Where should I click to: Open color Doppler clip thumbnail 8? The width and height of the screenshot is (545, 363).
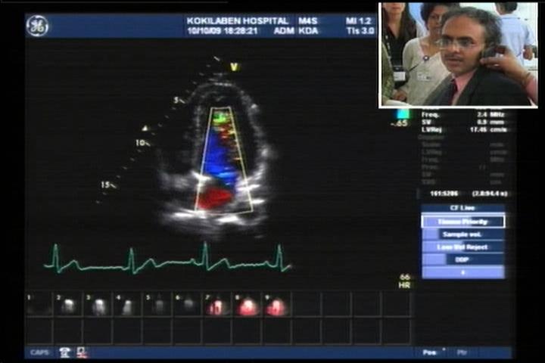[x=246, y=304]
